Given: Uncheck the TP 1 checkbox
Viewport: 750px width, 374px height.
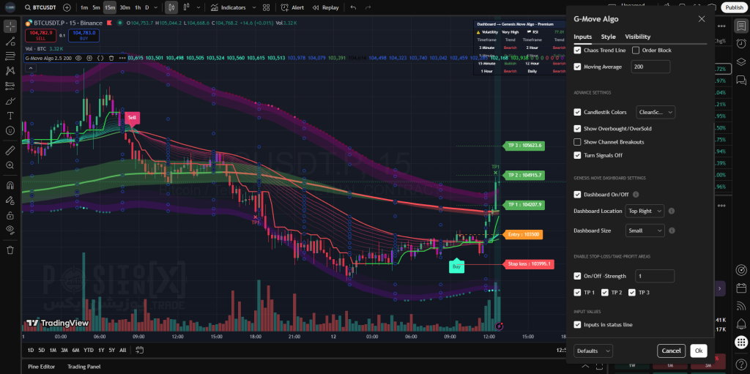Looking at the screenshot, I should (x=577, y=292).
